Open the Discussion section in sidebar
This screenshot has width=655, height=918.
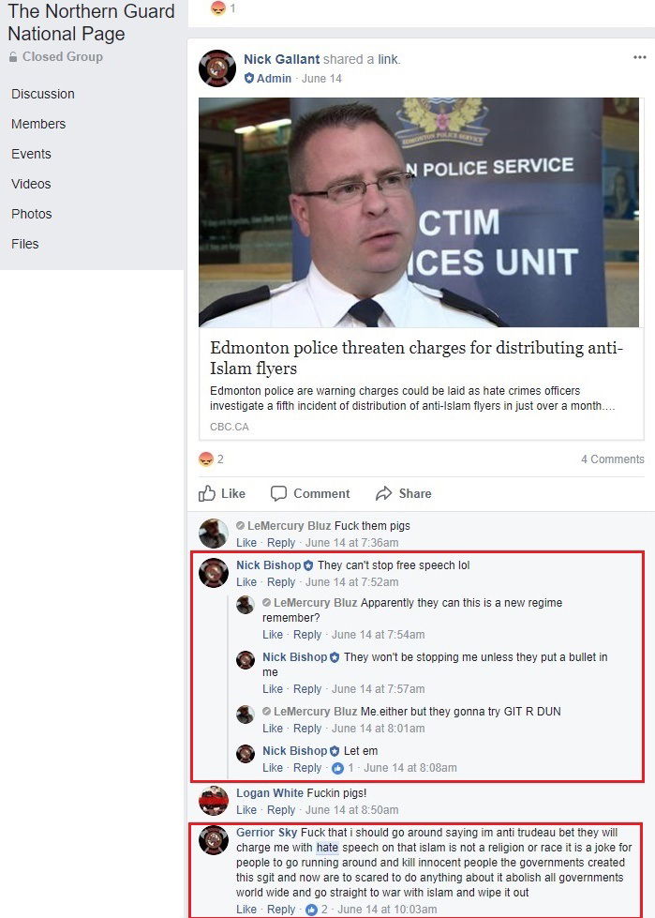(43, 95)
